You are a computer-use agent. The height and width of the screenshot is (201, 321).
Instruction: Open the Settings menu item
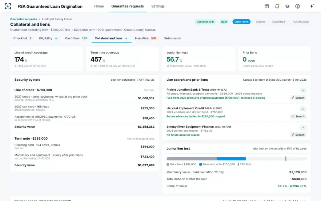click(158, 6)
